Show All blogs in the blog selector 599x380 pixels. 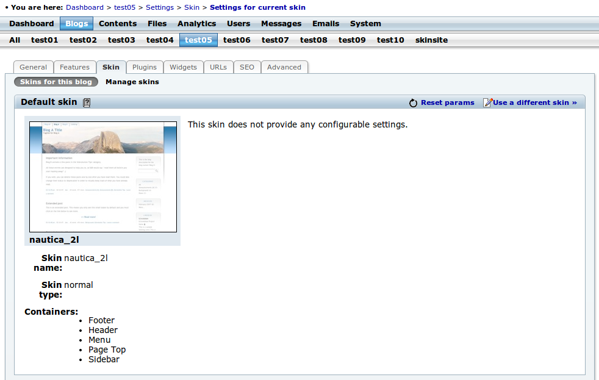[15, 40]
